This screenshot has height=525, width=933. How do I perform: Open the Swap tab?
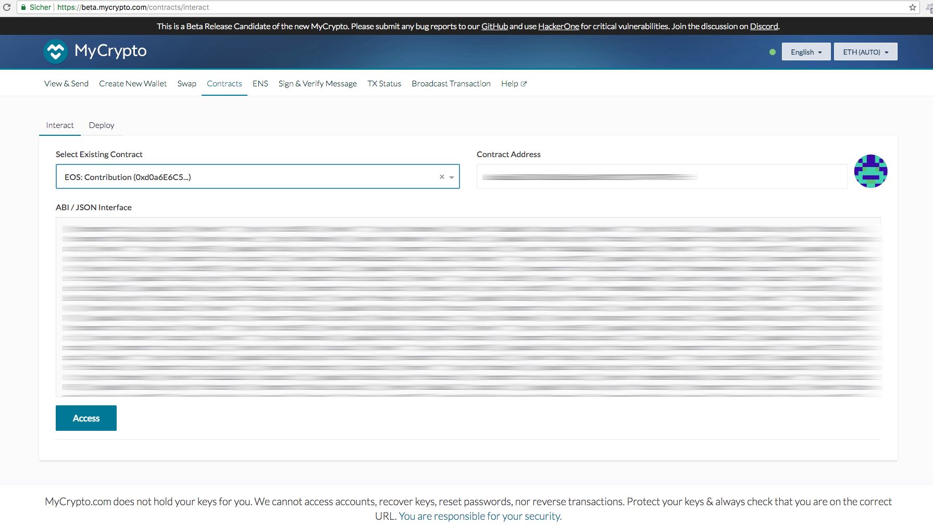pos(186,84)
